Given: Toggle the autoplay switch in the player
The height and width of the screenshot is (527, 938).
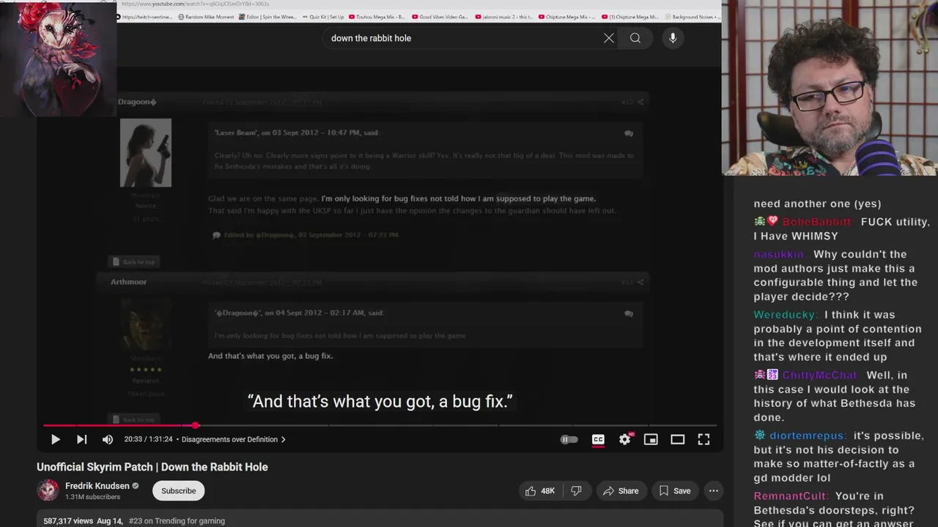Looking at the screenshot, I should coord(569,439).
